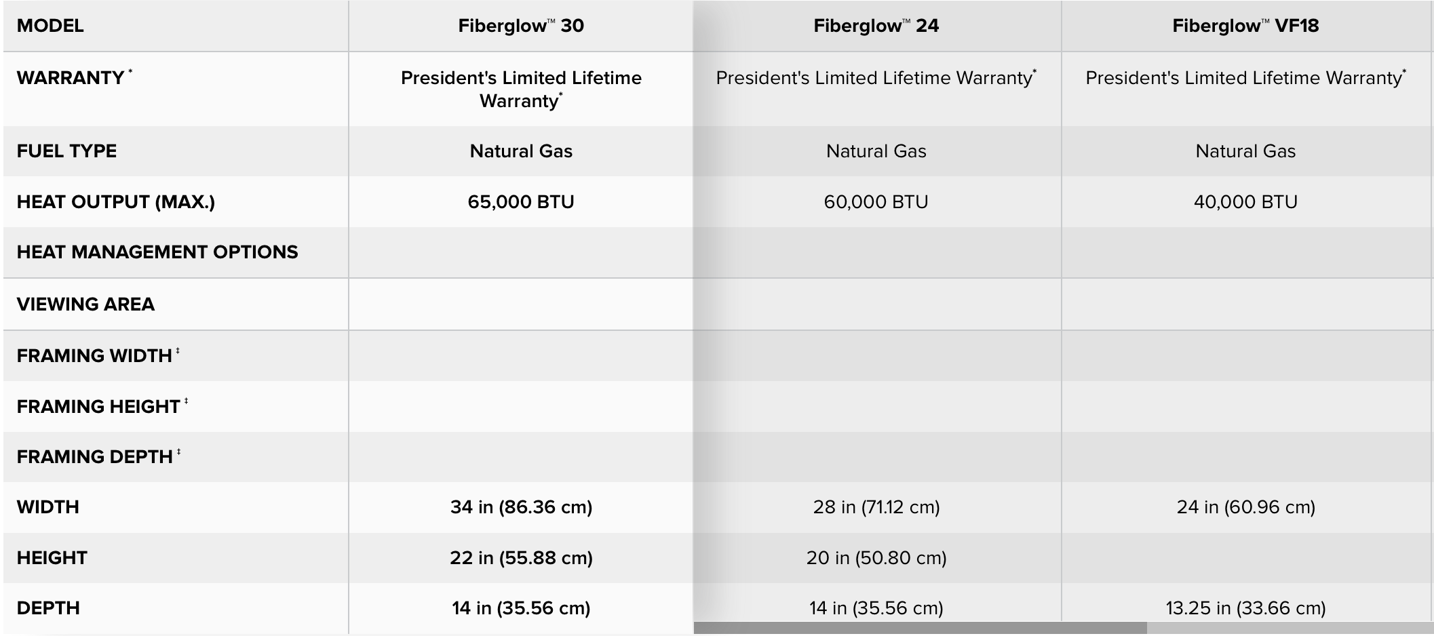Open Fiberglow VF18 President's Limited Lifetime Warranty
This screenshot has width=1434, height=636.
click(1244, 78)
